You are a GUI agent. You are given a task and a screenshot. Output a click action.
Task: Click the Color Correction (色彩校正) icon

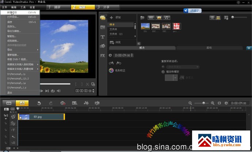point(111,70)
